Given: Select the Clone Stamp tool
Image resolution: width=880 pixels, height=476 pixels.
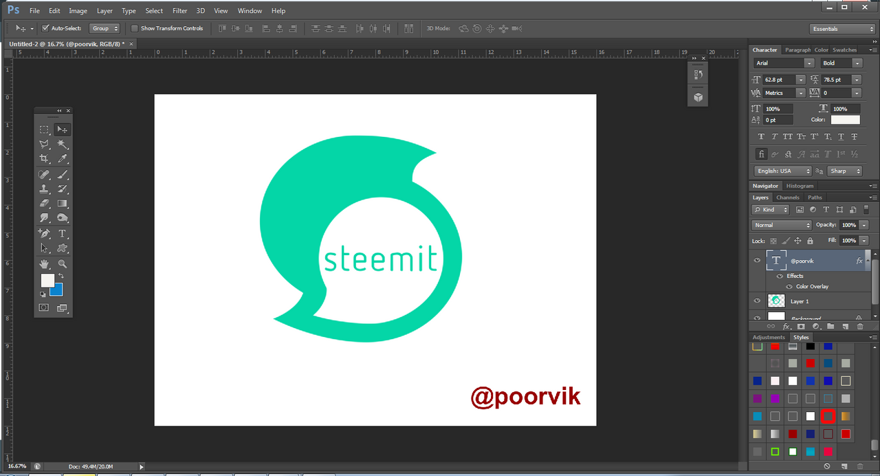Looking at the screenshot, I should coord(44,189).
